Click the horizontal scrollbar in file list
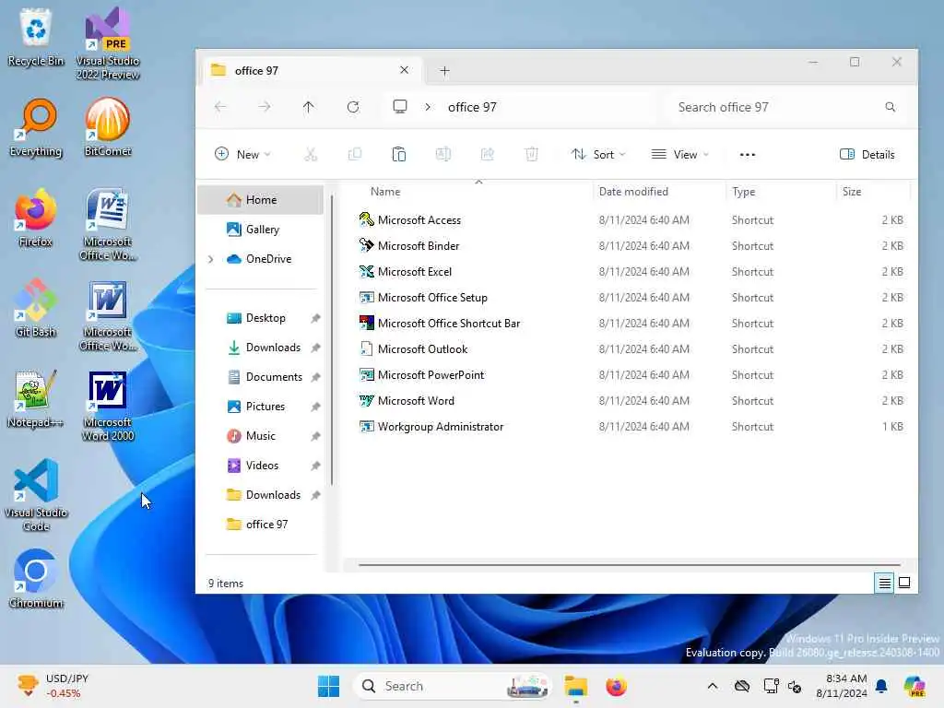The height and width of the screenshot is (708, 944). pyautogui.click(x=629, y=565)
